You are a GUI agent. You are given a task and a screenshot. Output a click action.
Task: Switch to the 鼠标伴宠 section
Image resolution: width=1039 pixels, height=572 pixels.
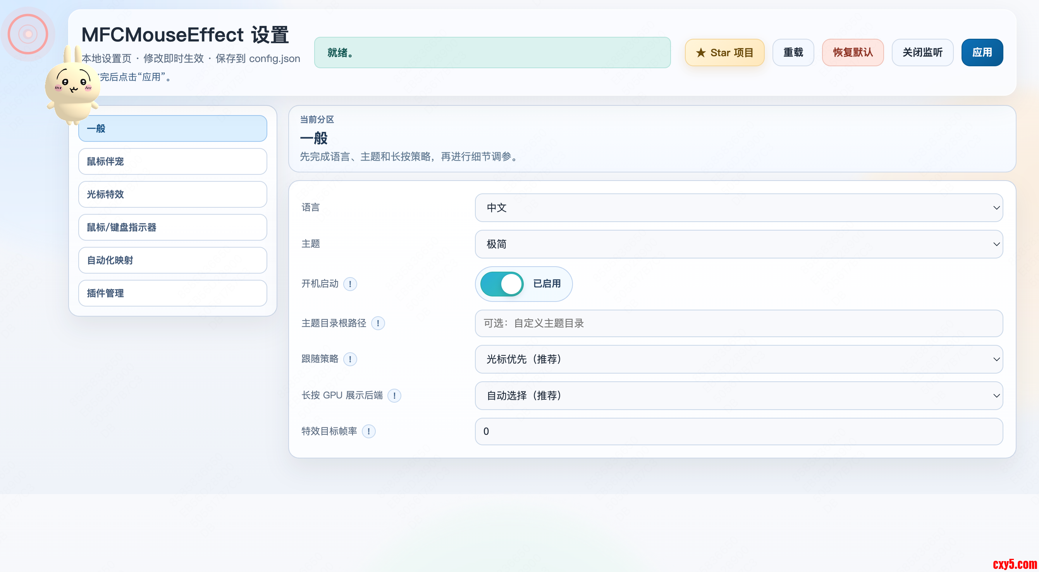point(173,161)
